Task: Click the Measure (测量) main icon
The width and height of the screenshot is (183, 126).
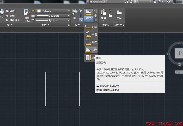Action: point(89,12)
